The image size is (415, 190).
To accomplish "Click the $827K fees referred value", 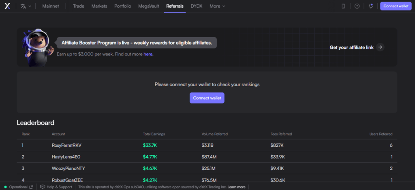I will click(x=277, y=145).
